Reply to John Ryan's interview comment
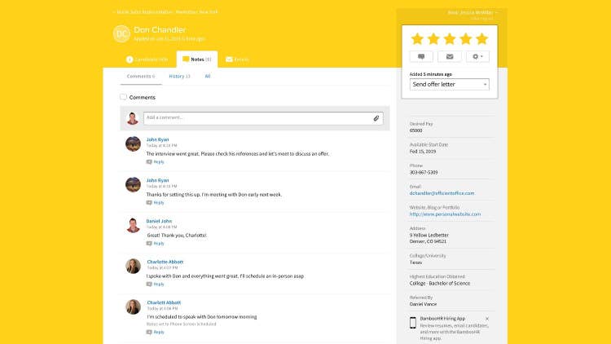Image resolution: width=611 pixels, height=344 pixels. pos(158,161)
